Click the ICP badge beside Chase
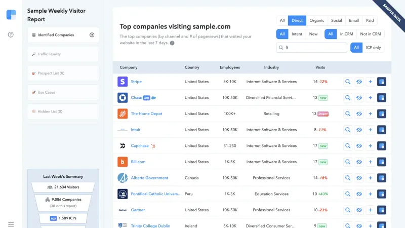This screenshot has height=228, width=405. 146,98
